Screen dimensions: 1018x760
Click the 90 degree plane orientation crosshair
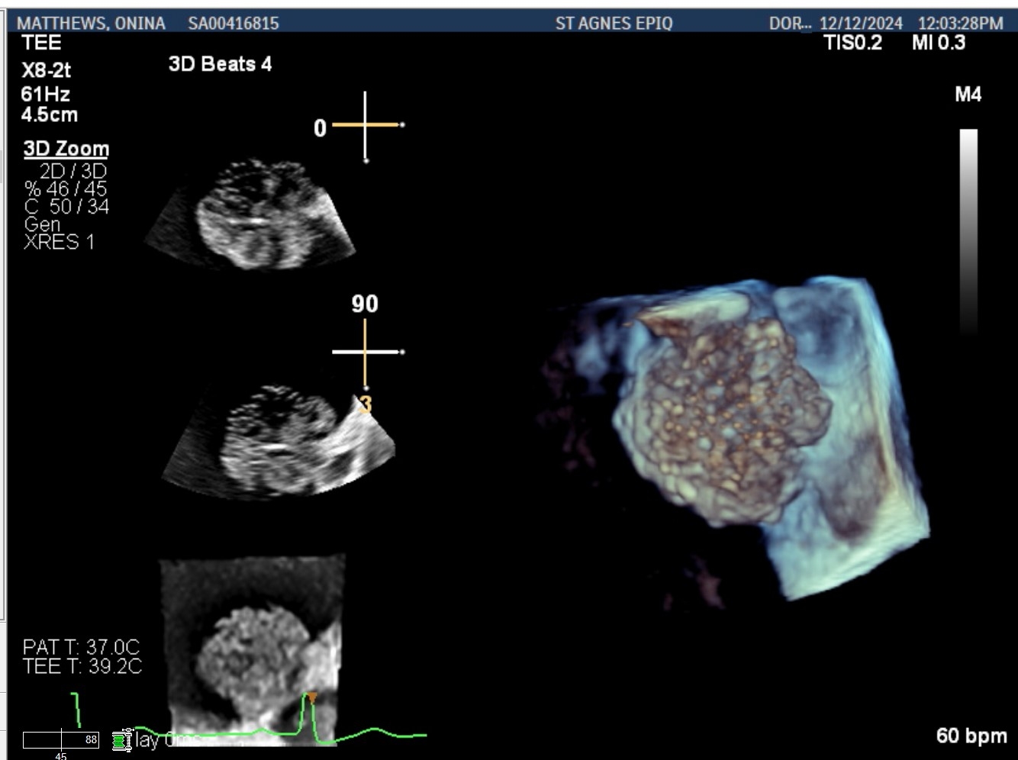click(x=366, y=352)
